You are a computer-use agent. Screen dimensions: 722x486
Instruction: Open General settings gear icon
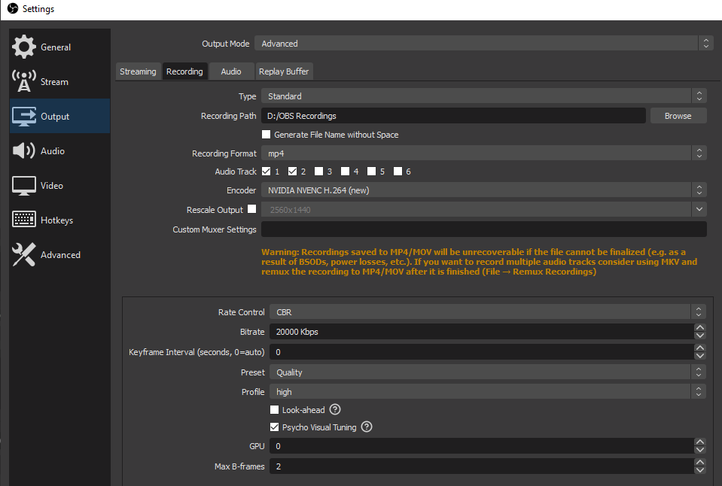[24, 47]
